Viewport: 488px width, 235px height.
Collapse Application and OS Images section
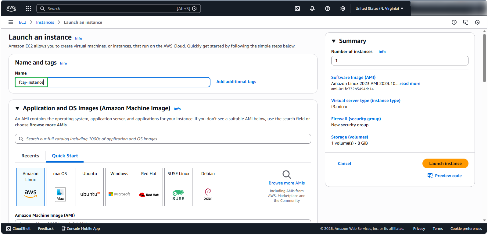click(17, 108)
